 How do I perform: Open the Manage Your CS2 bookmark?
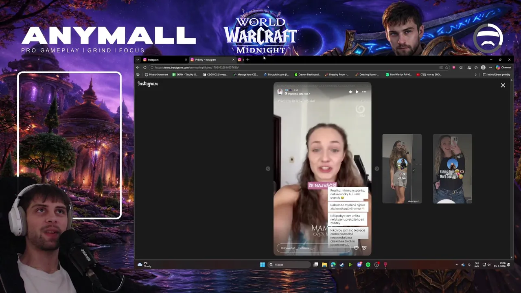(x=246, y=75)
